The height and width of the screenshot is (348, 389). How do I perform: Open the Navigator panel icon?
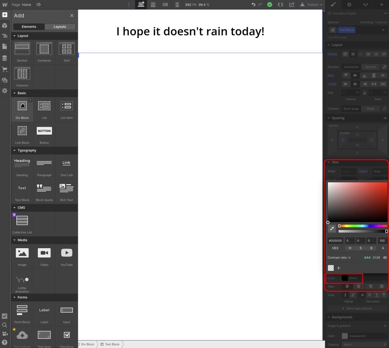[x=5, y=36]
